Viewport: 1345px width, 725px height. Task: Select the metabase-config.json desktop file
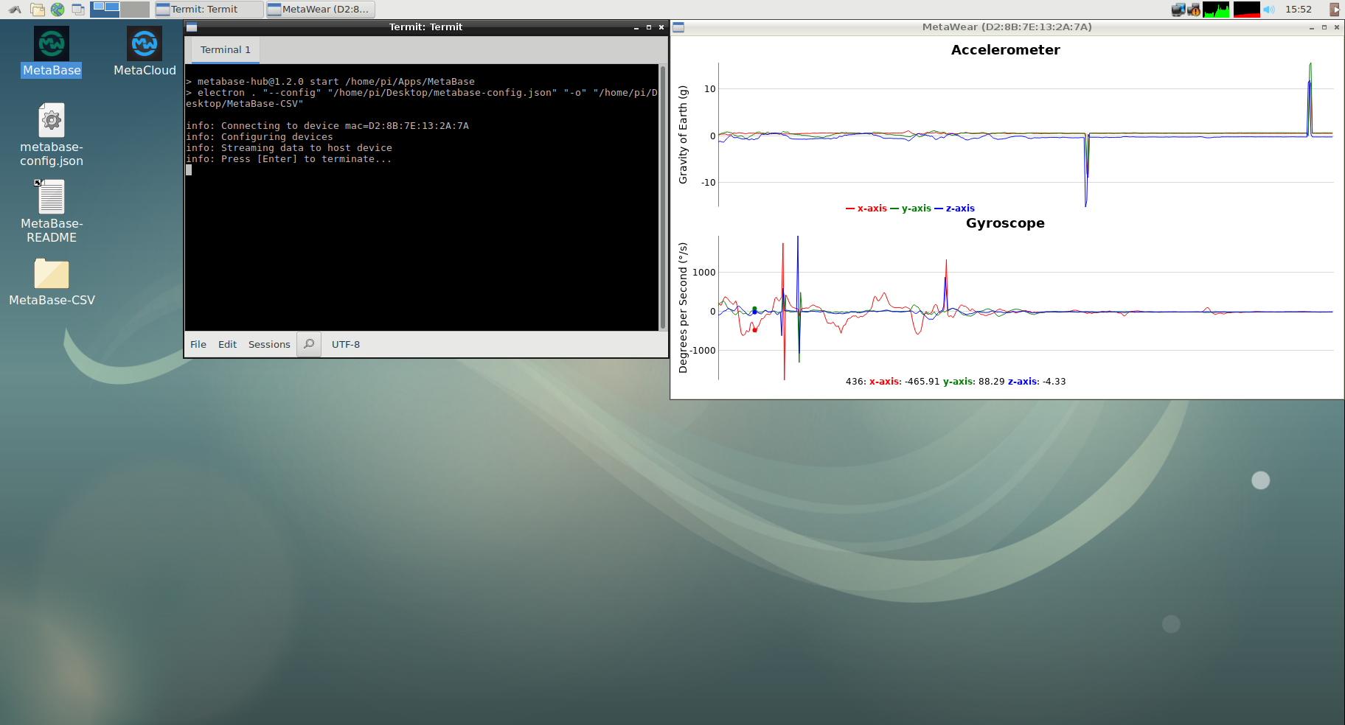(52, 135)
